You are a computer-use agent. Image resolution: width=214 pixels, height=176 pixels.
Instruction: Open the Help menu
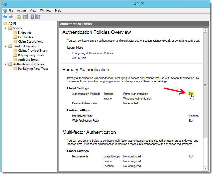58,11
